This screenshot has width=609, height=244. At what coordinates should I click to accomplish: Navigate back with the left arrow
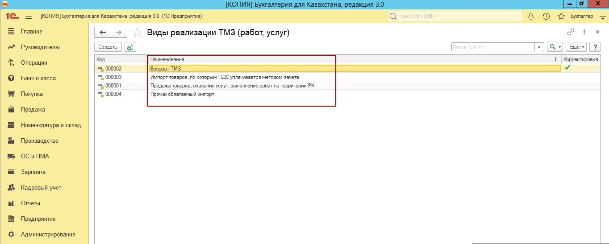click(x=103, y=32)
